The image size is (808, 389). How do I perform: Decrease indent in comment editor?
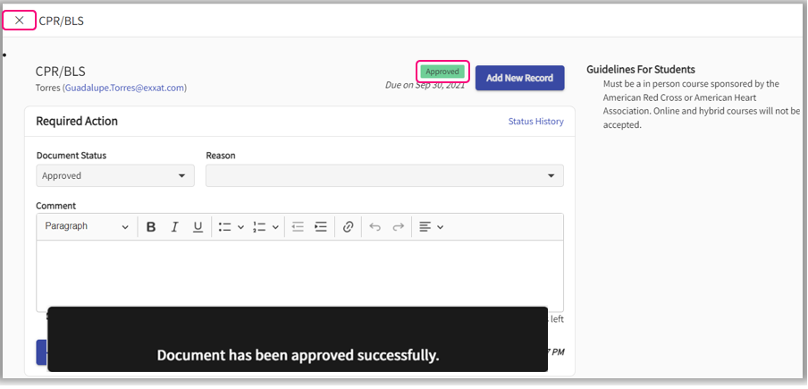click(x=298, y=227)
